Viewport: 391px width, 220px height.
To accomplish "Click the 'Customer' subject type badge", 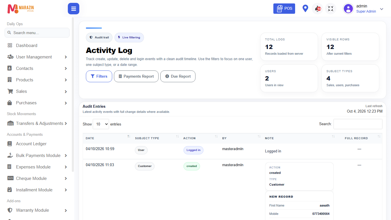I will [x=145, y=166].
